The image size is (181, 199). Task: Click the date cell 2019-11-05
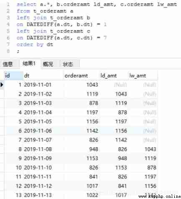(38, 122)
